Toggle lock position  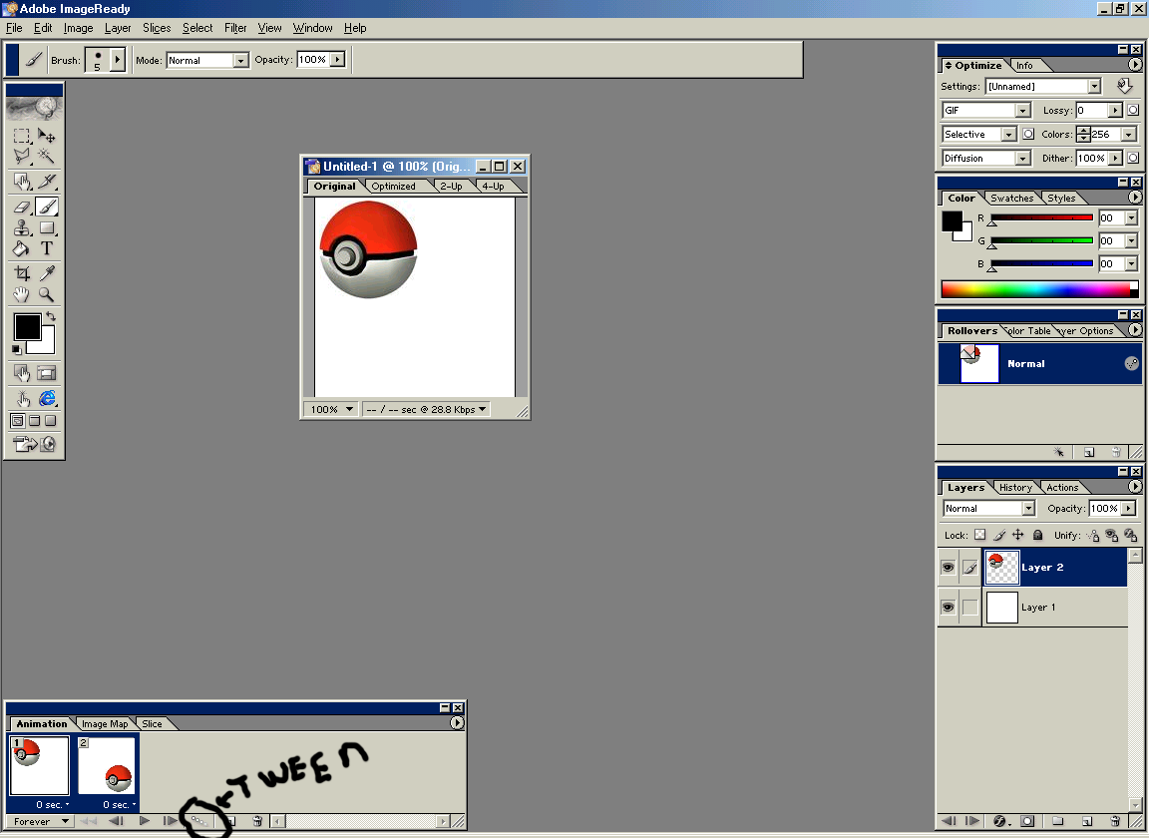(1017, 535)
